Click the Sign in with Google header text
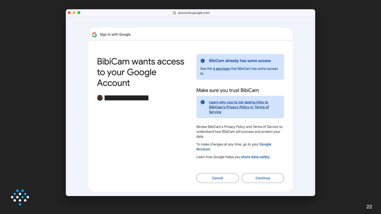Viewport: 381px width, 214px height. tap(115, 35)
